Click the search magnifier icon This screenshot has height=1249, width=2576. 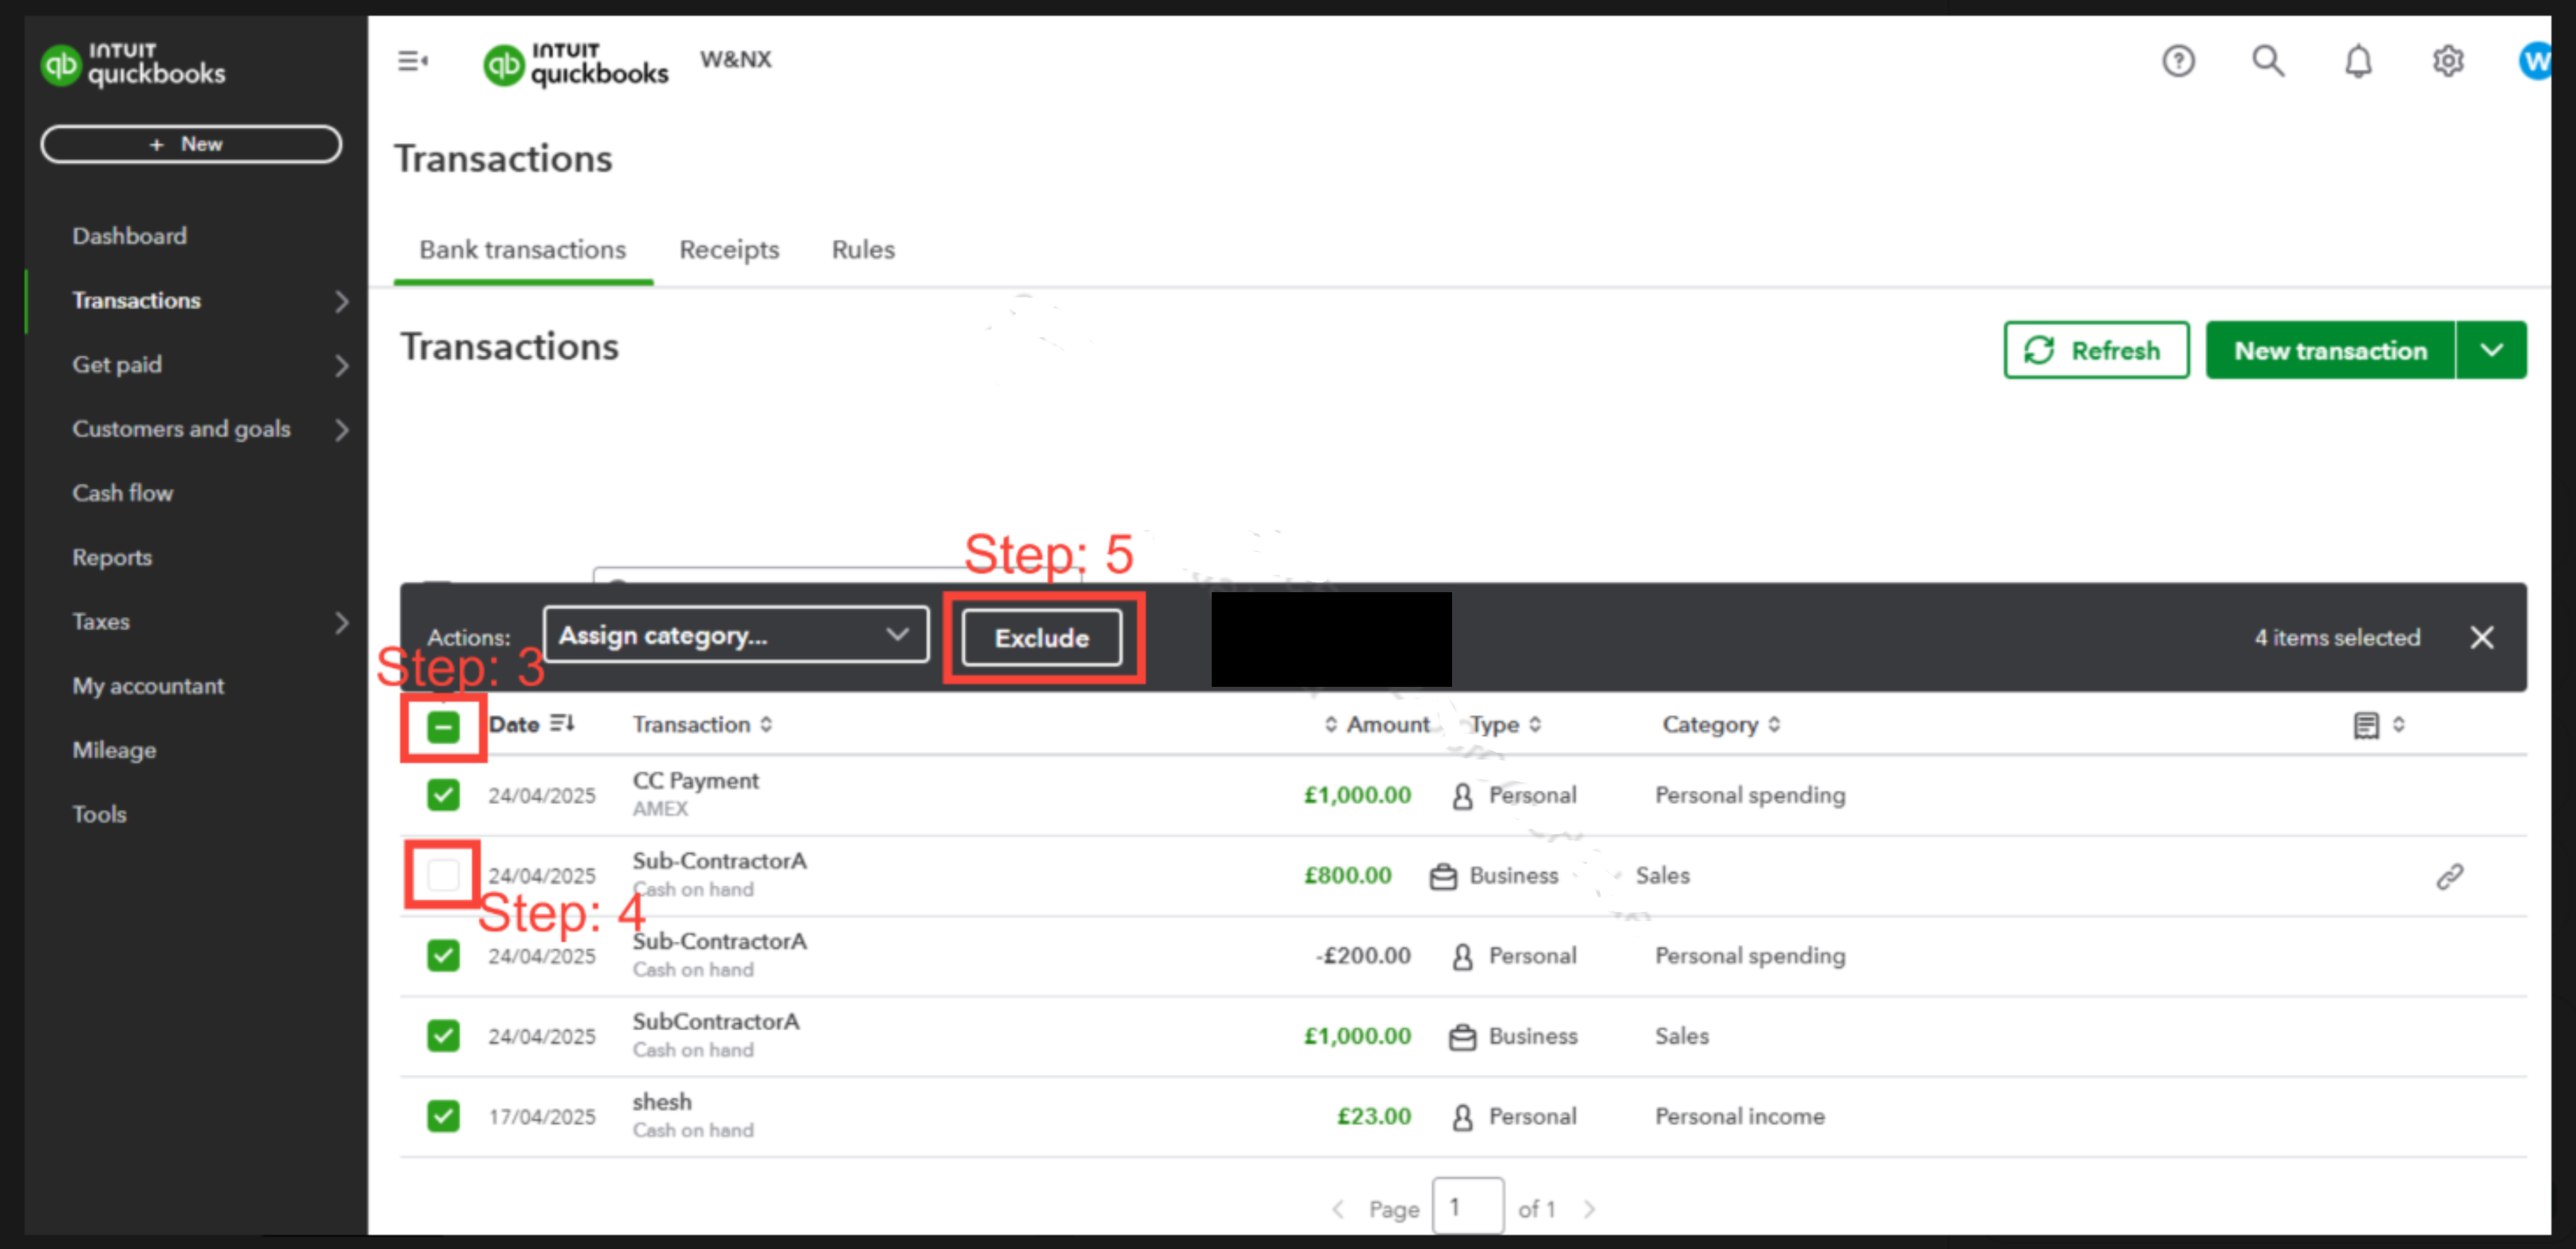click(x=2267, y=62)
